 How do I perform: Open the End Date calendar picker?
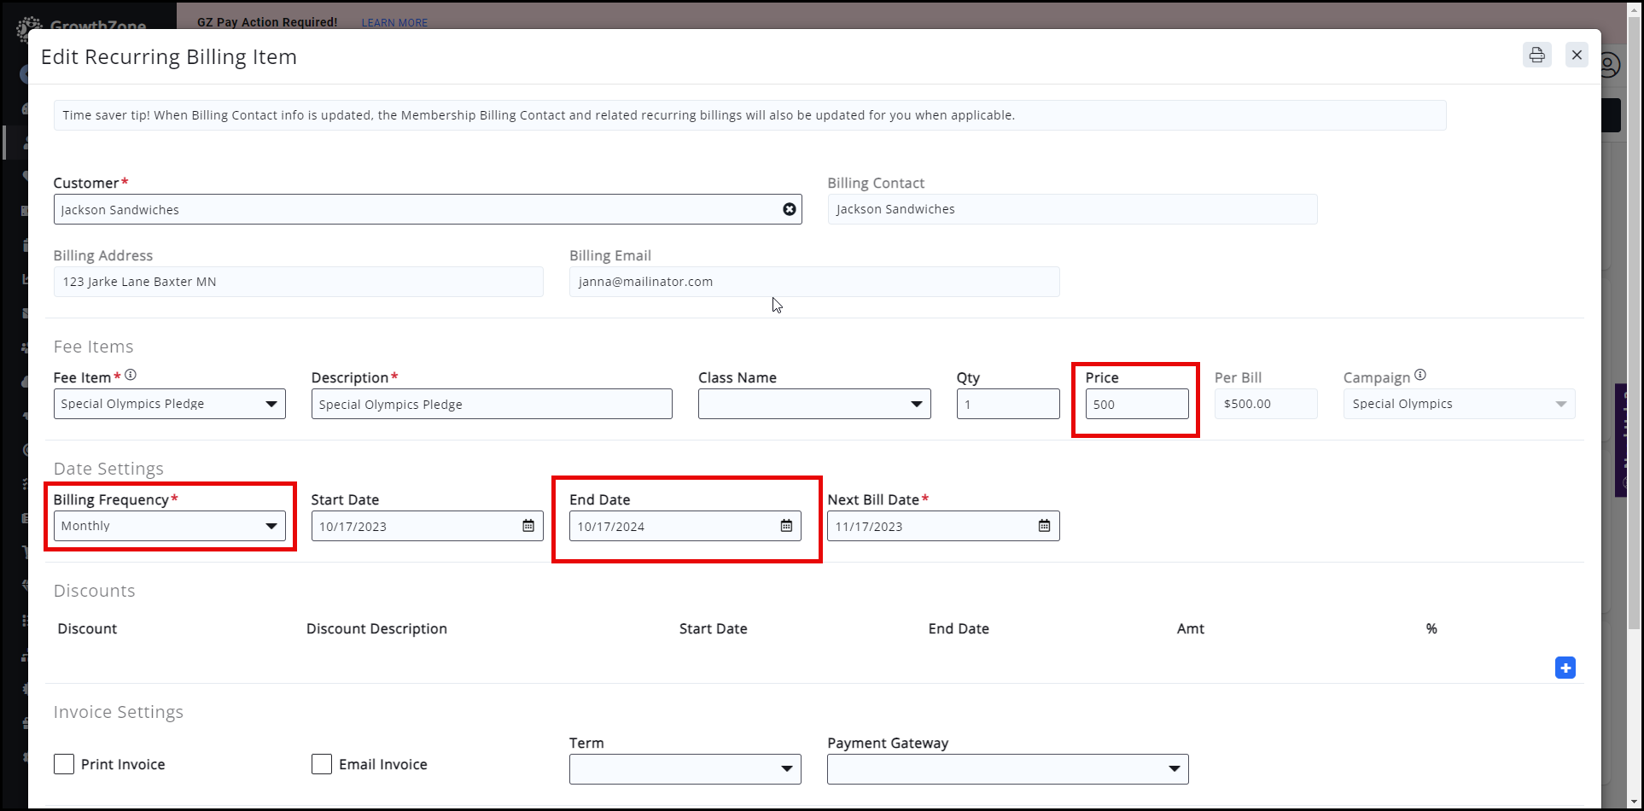click(x=786, y=526)
